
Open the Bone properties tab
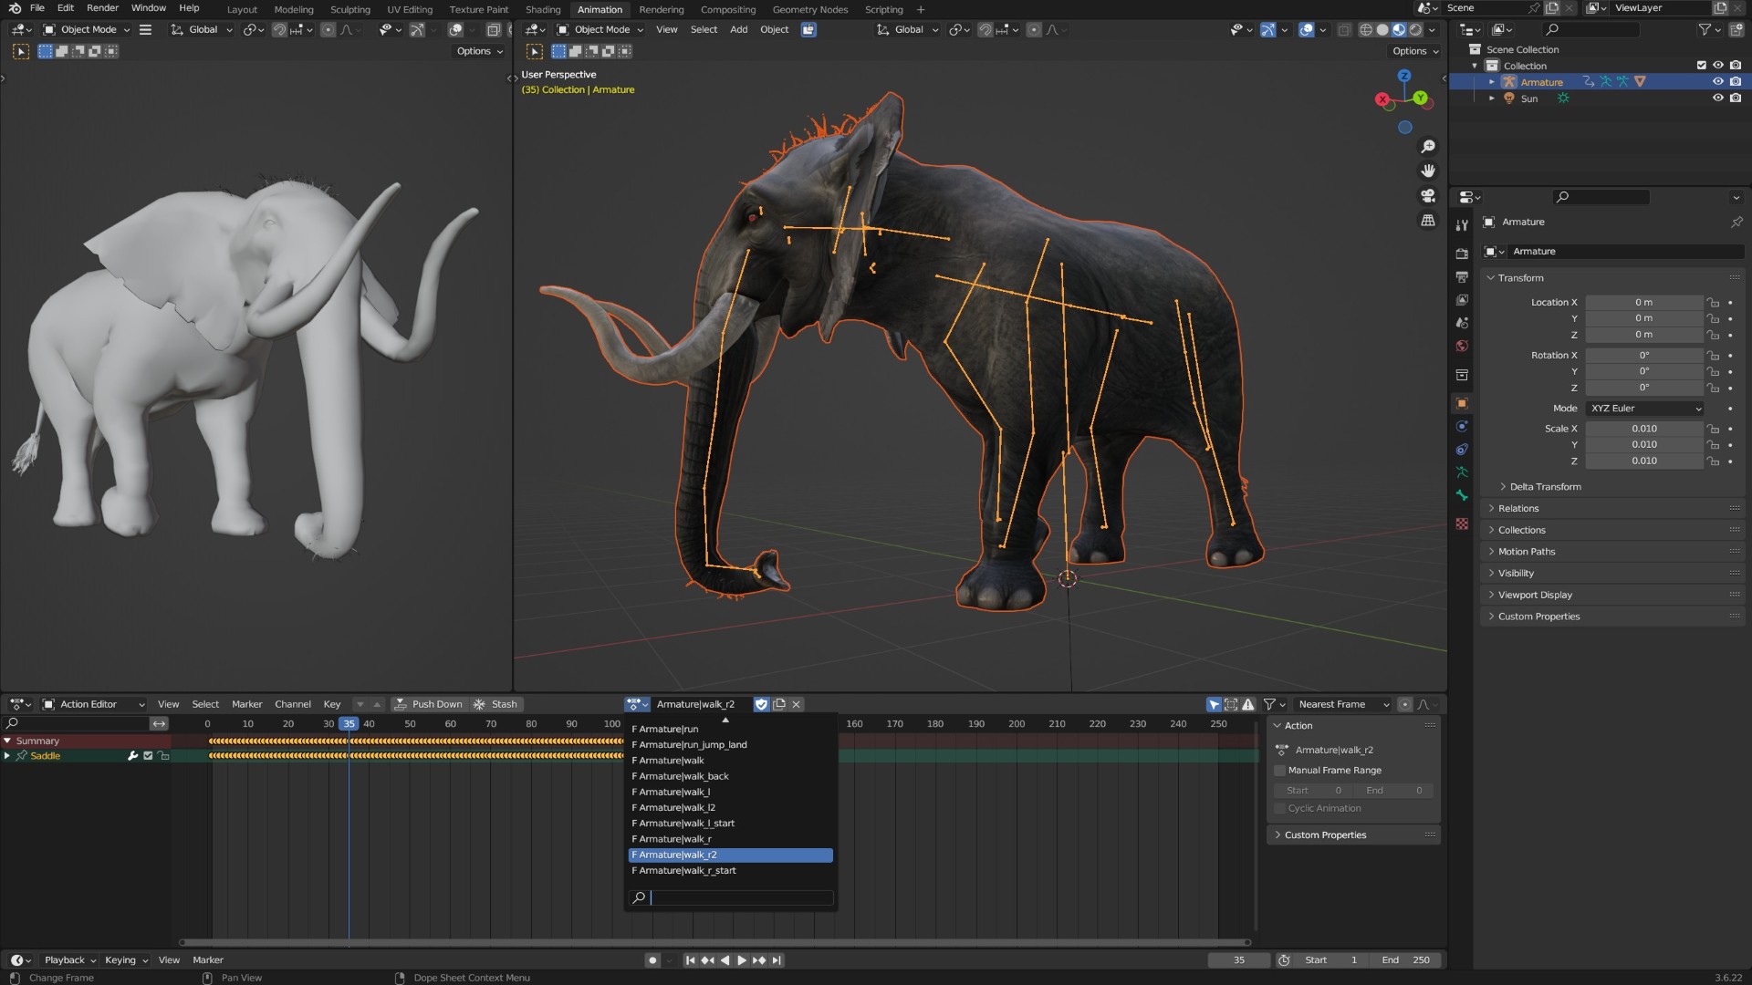(x=1462, y=495)
